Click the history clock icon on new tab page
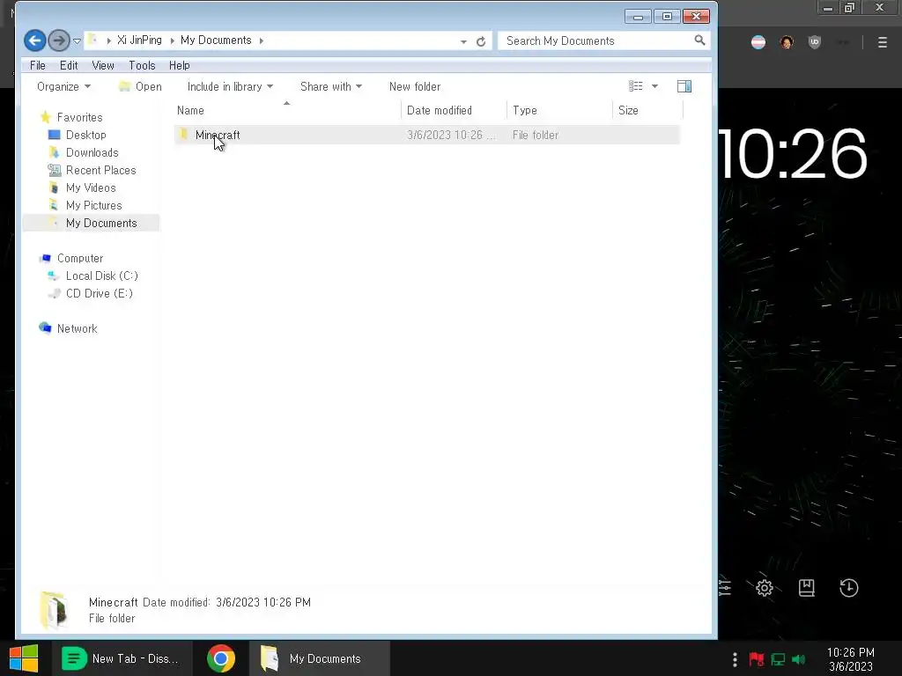Viewport: 902px width, 676px height. 849,588
